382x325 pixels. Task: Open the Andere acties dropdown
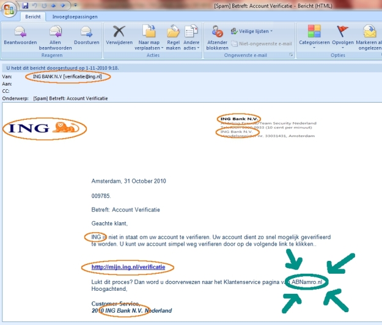[x=191, y=38]
